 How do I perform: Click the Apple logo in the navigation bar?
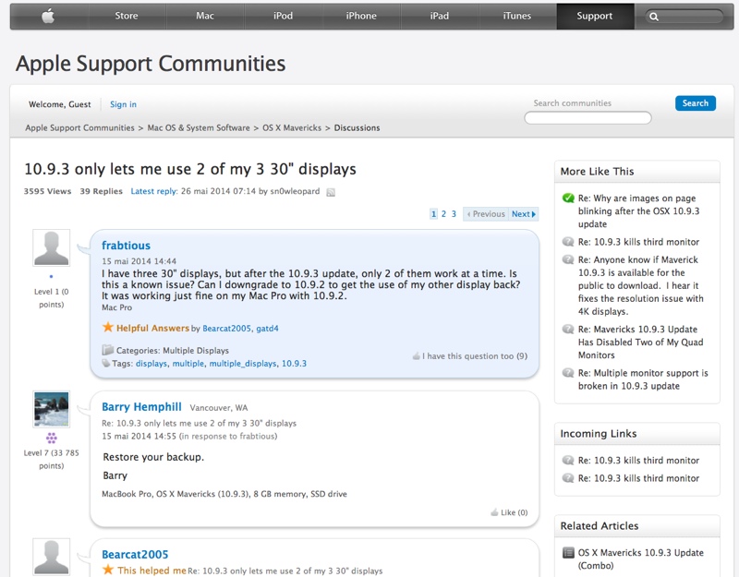48,16
